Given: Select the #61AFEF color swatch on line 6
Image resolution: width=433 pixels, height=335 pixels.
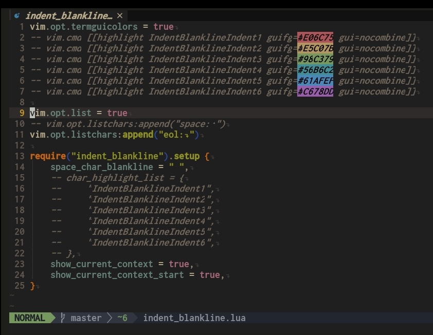Looking at the screenshot, I should point(314,81).
